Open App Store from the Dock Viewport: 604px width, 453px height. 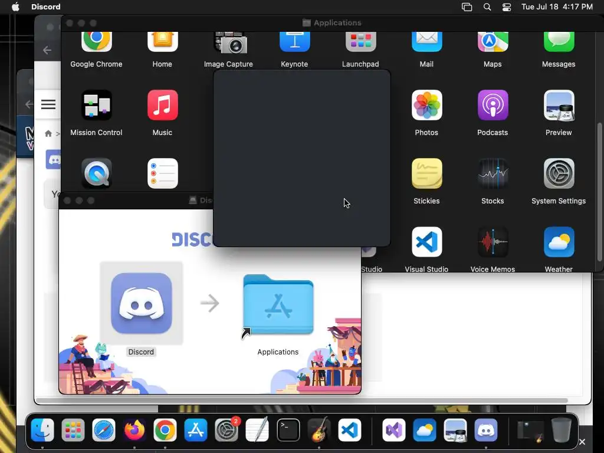pos(196,430)
